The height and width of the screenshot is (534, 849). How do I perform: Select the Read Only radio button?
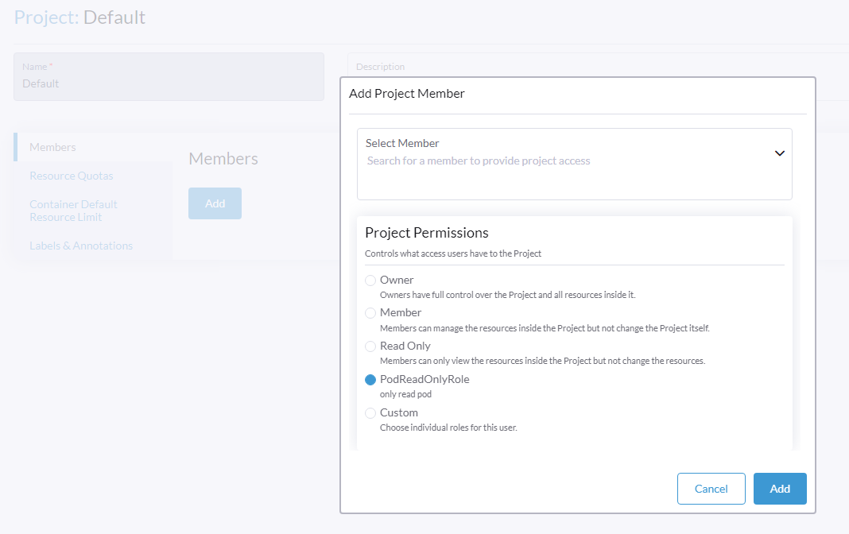click(x=370, y=346)
